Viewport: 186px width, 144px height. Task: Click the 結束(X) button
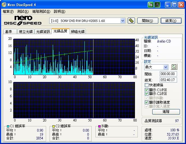pyautogui.click(x=171, y=21)
